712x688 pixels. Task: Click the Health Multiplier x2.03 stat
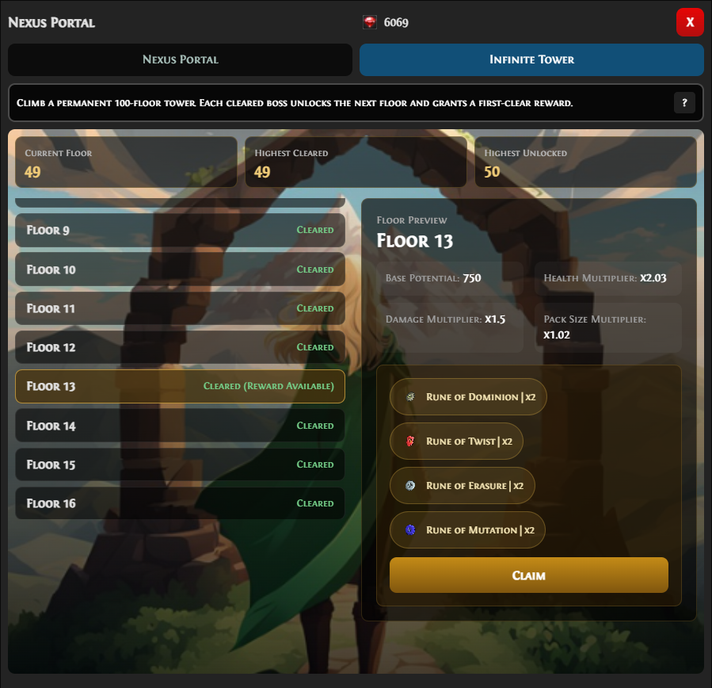point(608,278)
